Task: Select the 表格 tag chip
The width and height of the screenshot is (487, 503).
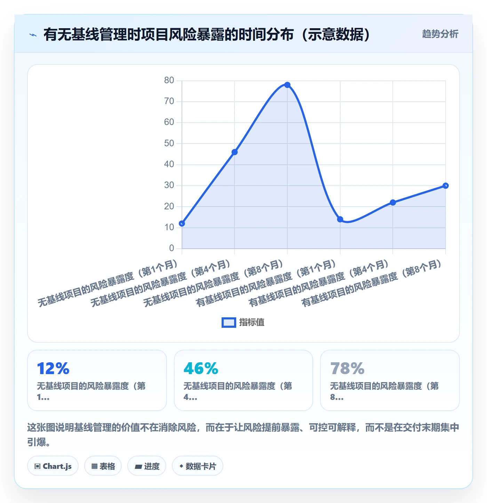Action: (x=103, y=466)
